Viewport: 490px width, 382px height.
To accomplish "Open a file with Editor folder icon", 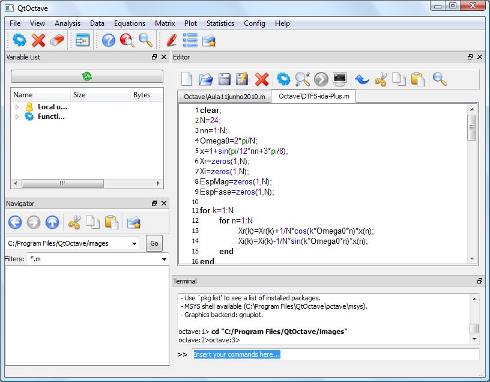I will [205, 79].
